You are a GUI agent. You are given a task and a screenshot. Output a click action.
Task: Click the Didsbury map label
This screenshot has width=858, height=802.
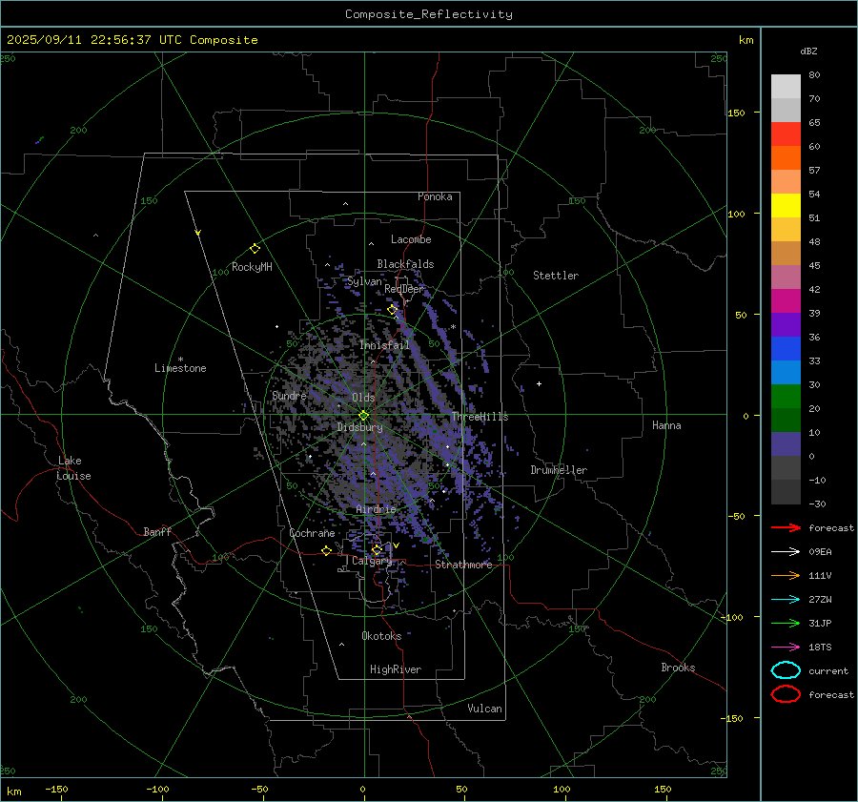[360, 427]
